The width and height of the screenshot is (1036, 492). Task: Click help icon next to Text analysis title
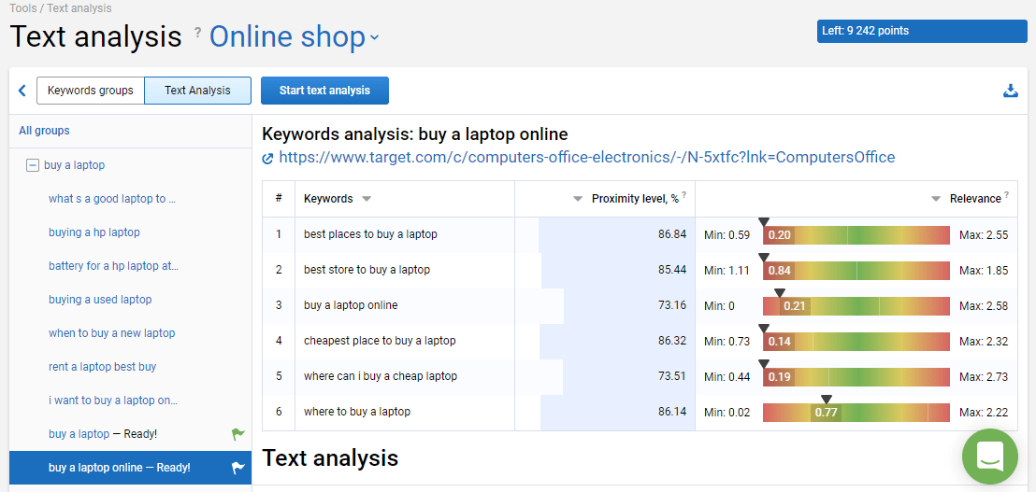tap(197, 33)
